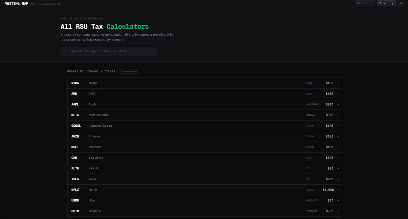Click the TSLA ticker

(75, 179)
